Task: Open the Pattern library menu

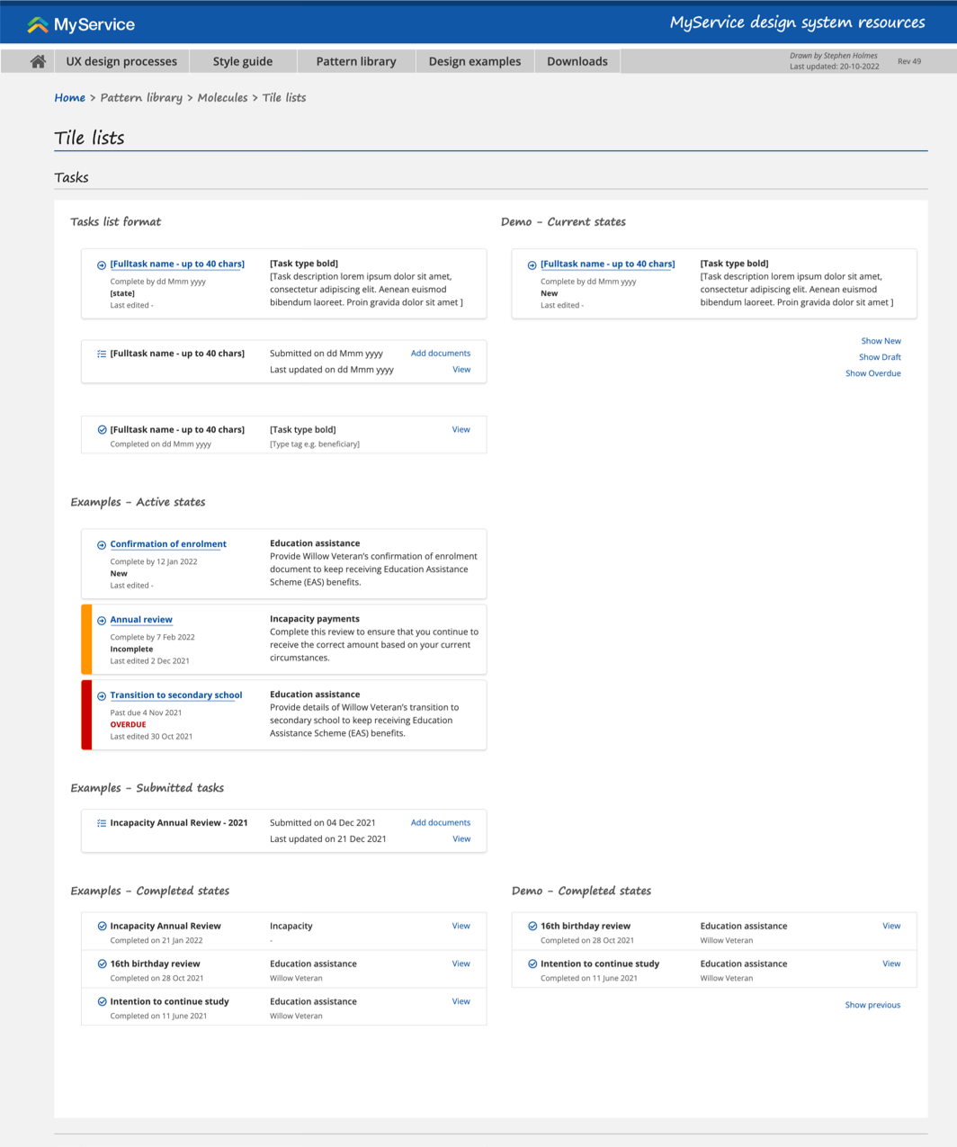Action: (356, 61)
